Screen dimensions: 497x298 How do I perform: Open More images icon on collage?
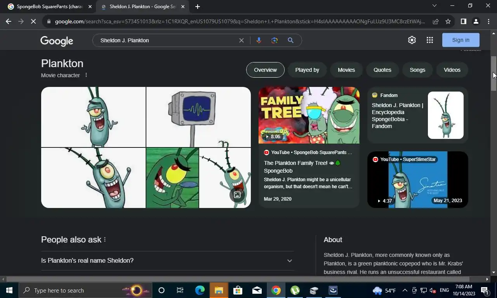237,195
